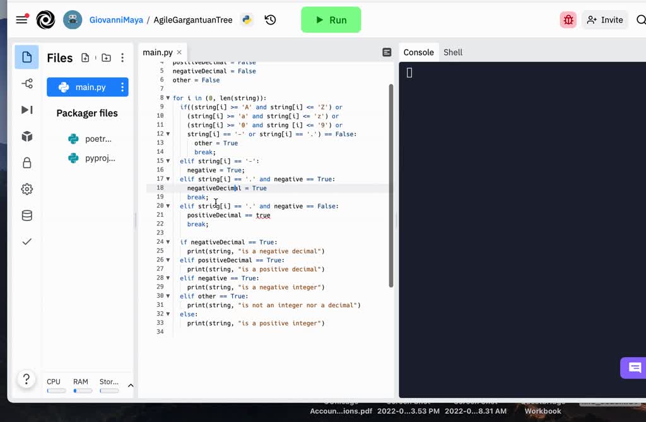Image resolution: width=646 pixels, height=422 pixels.
Task: Collapse the elif block at line 15
Action: (168, 161)
